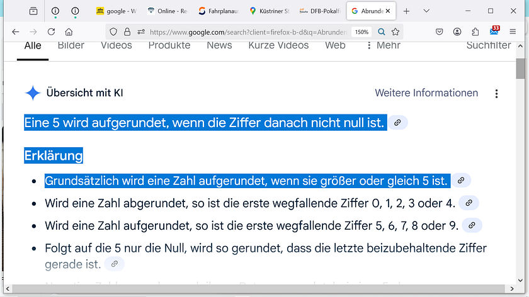The height and width of the screenshot is (297, 529).
Task: Open the three-dot menu for AI overview
Action: 496,94
